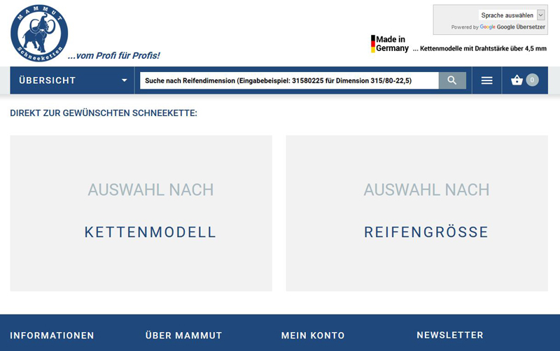Select the Newsletter footer heading
Screen dimensions: 560x351
(x=449, y=336)
